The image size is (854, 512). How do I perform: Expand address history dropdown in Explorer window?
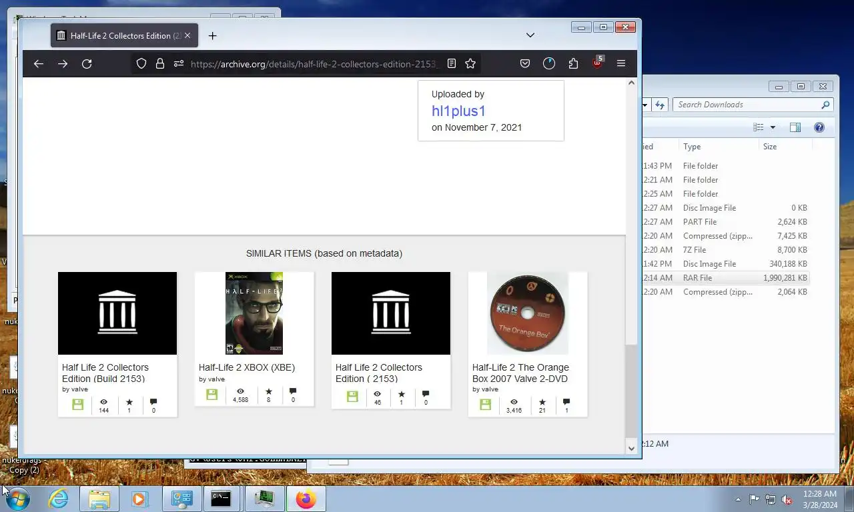coord(645,105)
